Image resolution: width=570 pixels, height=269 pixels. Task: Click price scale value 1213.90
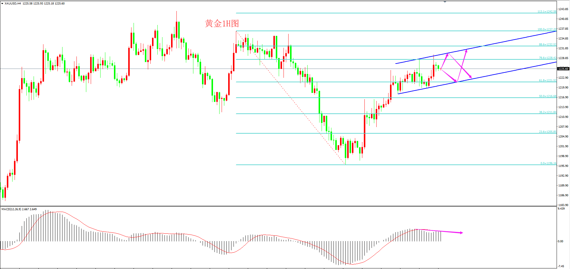click(x=563, y=107)
